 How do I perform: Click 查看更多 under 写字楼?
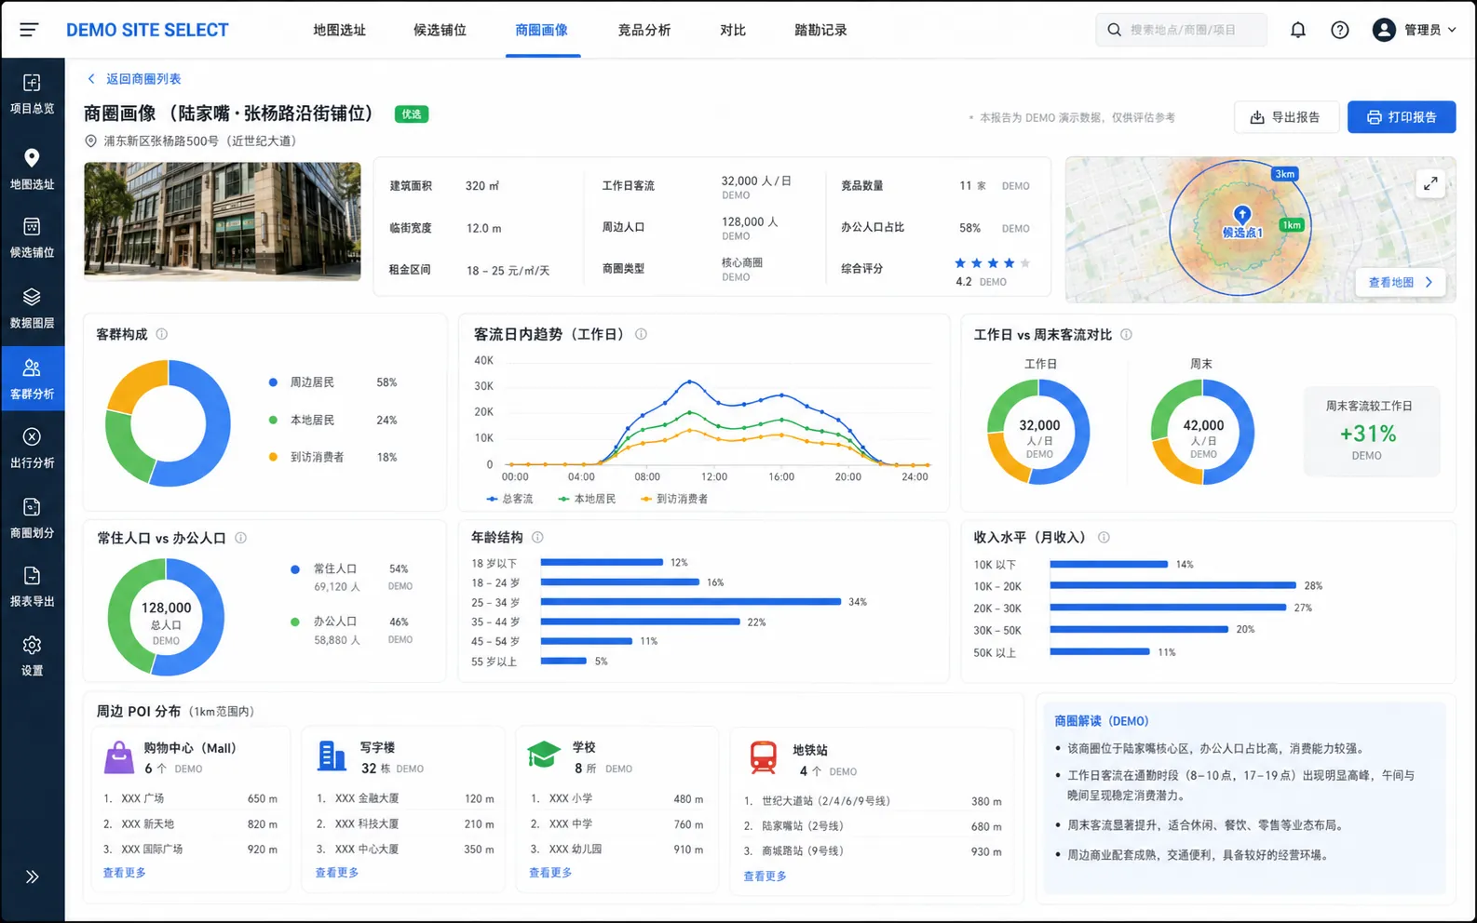pyautogui.click(x=336, y=873)
